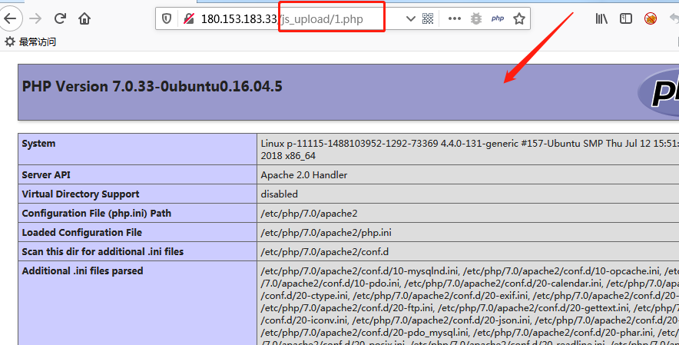679x345 pixels.
Task: Click 'Scan this dir for additional .ini files'
Action: pyautogui.click(x=103, y=251)
